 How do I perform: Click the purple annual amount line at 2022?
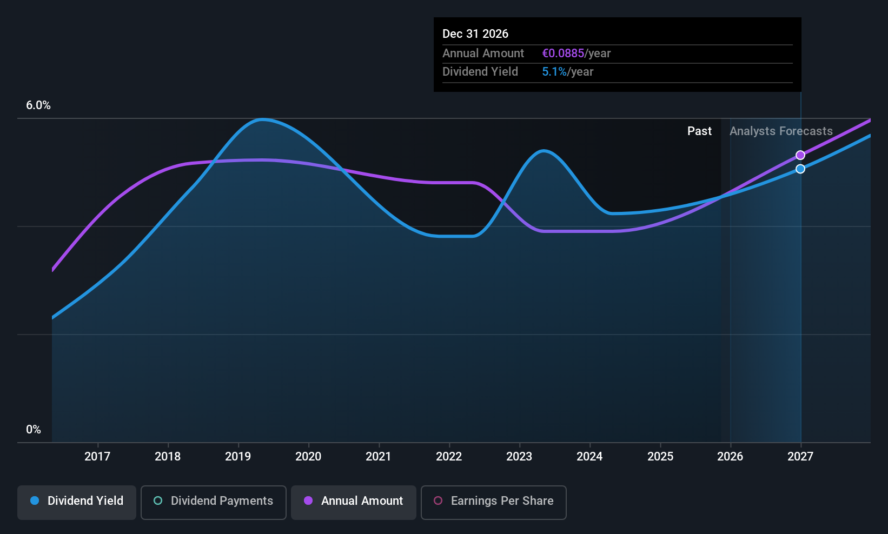pos(449,183)
